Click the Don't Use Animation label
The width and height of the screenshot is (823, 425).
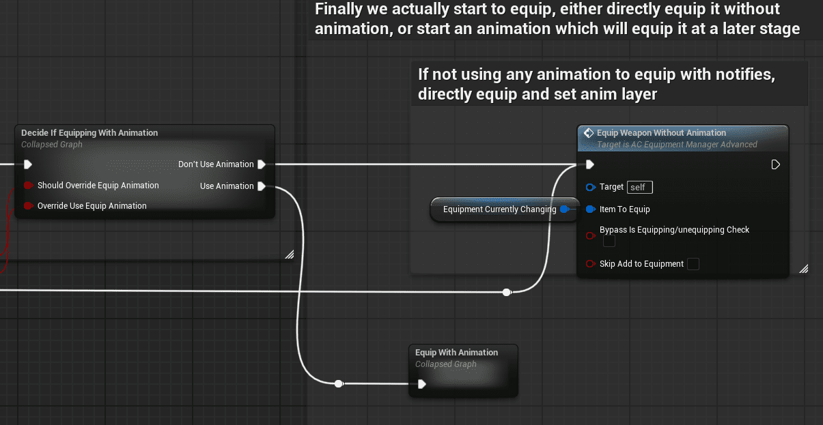(x=216, y=164)
